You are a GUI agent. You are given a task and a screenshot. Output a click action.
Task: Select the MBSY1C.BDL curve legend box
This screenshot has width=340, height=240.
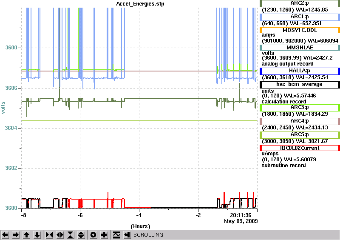[300, 30]
